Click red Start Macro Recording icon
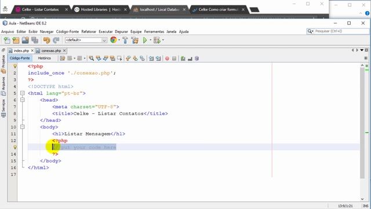Screen dimensions: 371x209 pyautogui.click(x=167, y=58)
